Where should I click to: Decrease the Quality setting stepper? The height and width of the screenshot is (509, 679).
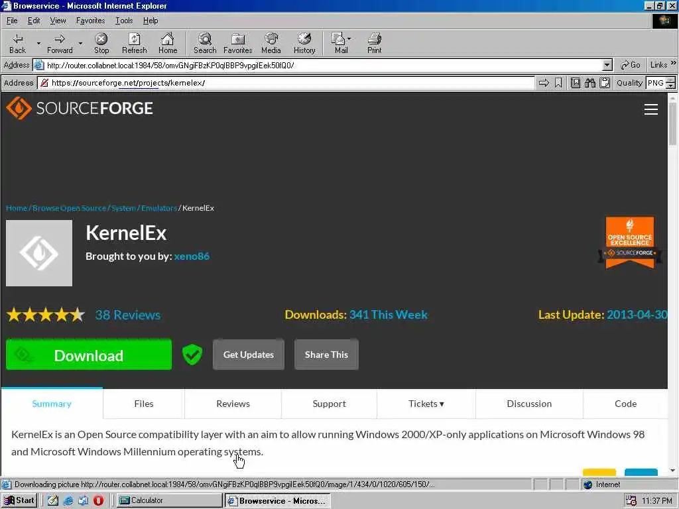point(671,85)
